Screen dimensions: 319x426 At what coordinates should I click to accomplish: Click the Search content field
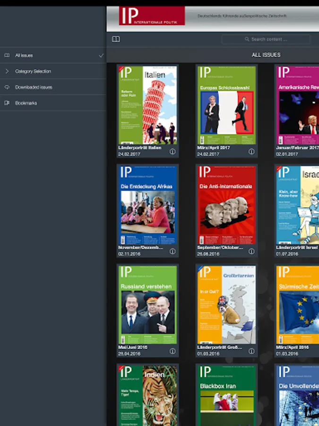[266, 39]
